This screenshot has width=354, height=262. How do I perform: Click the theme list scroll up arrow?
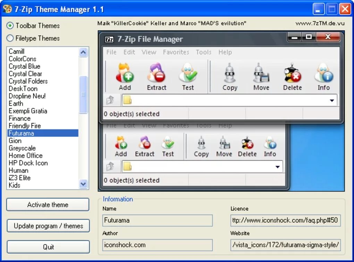(83, 52)
